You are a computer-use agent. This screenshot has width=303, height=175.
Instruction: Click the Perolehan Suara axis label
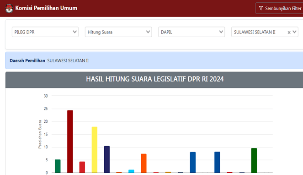pyautogui.click(x=40, y=134)
